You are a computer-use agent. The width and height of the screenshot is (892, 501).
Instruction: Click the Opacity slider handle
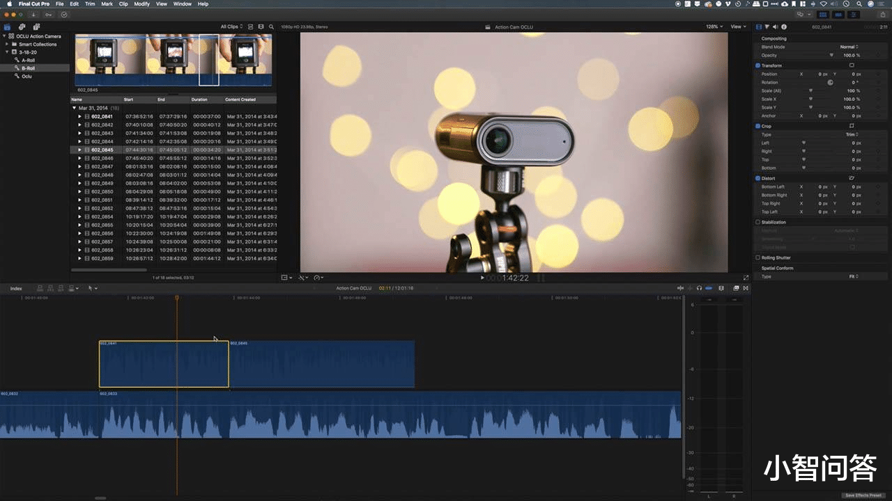[831, 55]
